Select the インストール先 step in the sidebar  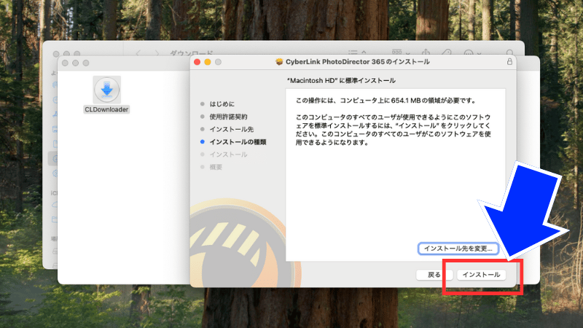(231, 129)
